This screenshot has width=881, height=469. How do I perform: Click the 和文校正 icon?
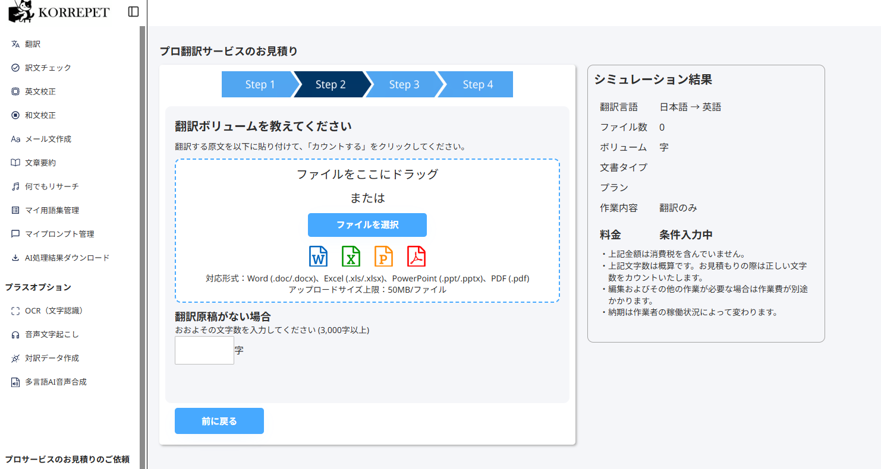pos(15,115)
